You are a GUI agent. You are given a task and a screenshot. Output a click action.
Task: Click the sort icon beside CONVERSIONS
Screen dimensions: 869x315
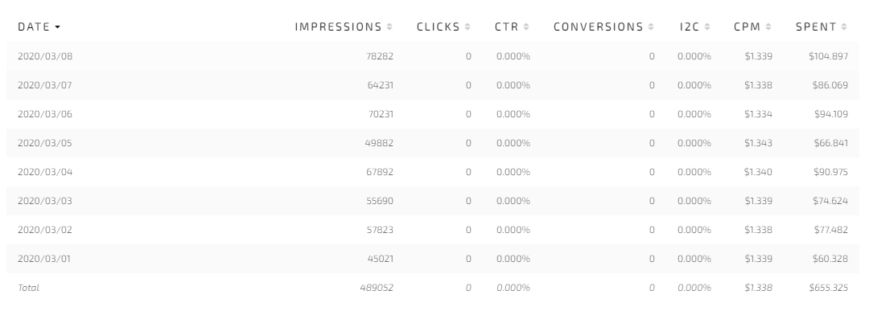[x=651, y=27]
